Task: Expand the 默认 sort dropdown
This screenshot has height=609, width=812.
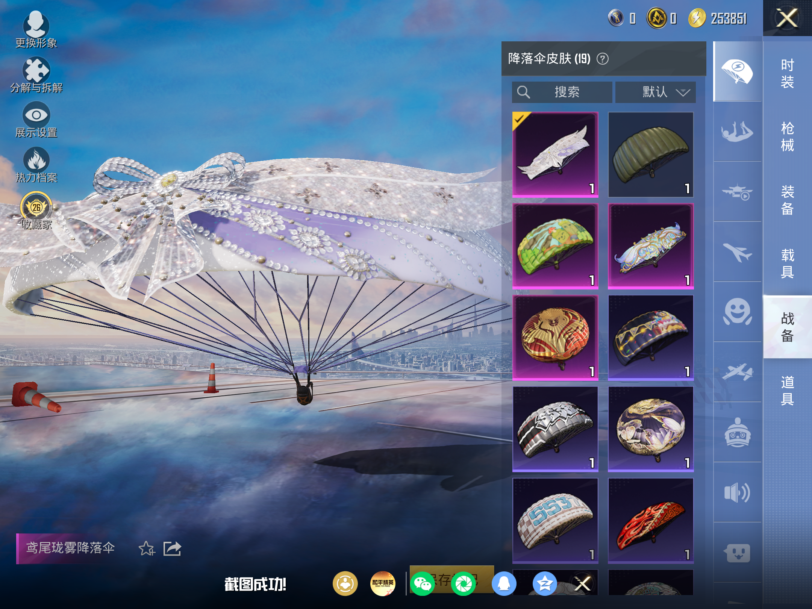Action: pyautogui.click(x=655, y=92)
